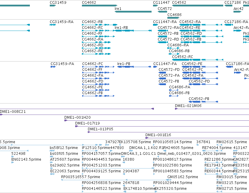Select EST RM03015.5prime label
249x193 pixels.
click(x=231, y=177)
